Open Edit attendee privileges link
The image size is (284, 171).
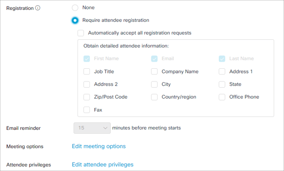coord(103,165)
